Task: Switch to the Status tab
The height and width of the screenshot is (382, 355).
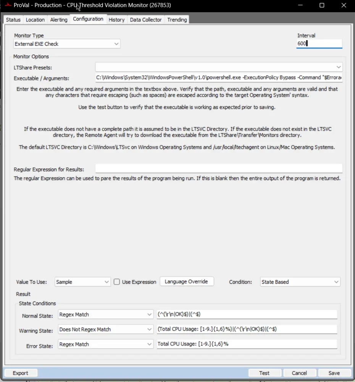Action: pos(13,20)
